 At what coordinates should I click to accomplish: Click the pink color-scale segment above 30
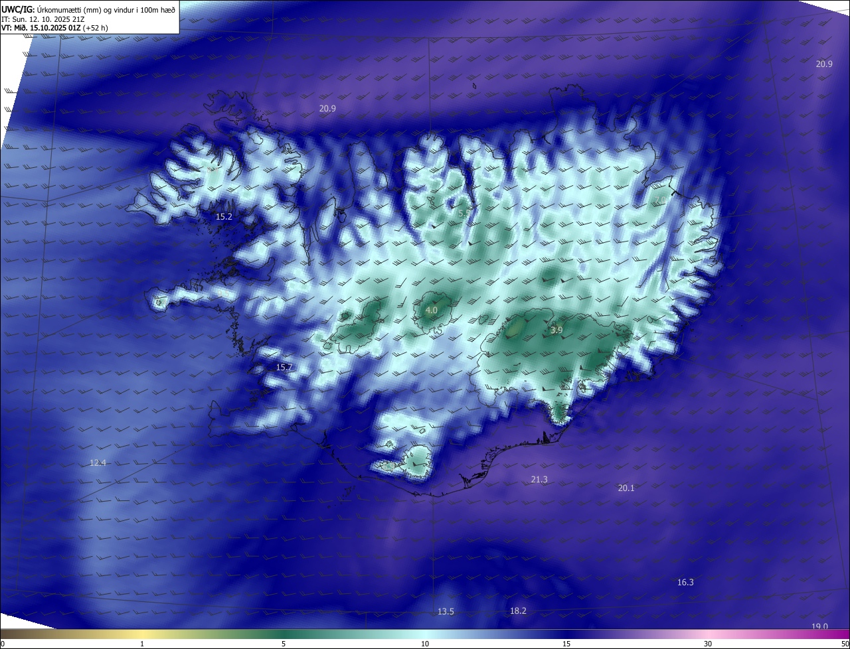tap(708, 634)
